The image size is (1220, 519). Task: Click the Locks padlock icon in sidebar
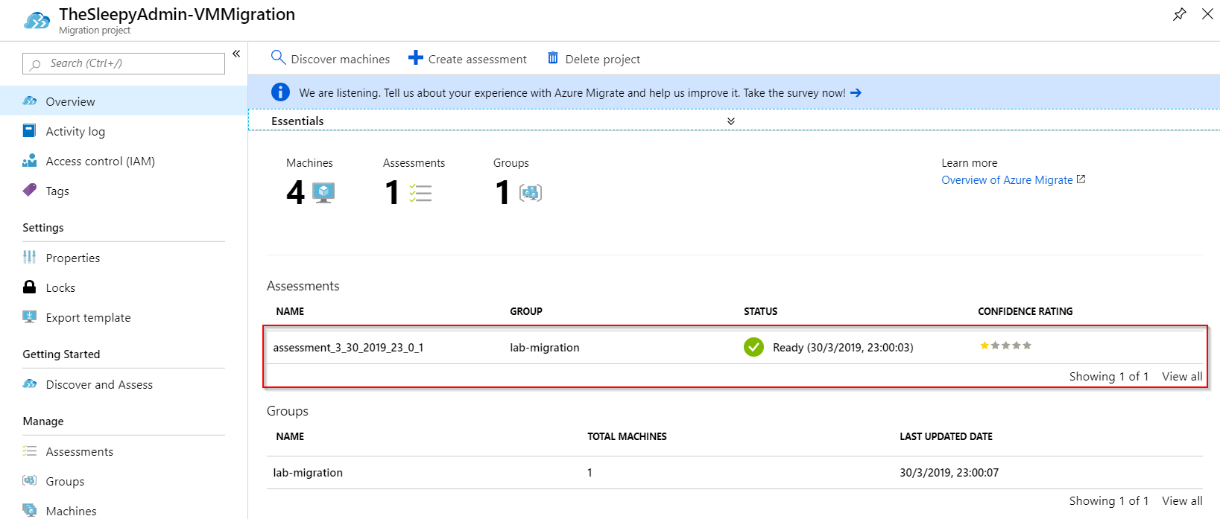pos(30,287)
